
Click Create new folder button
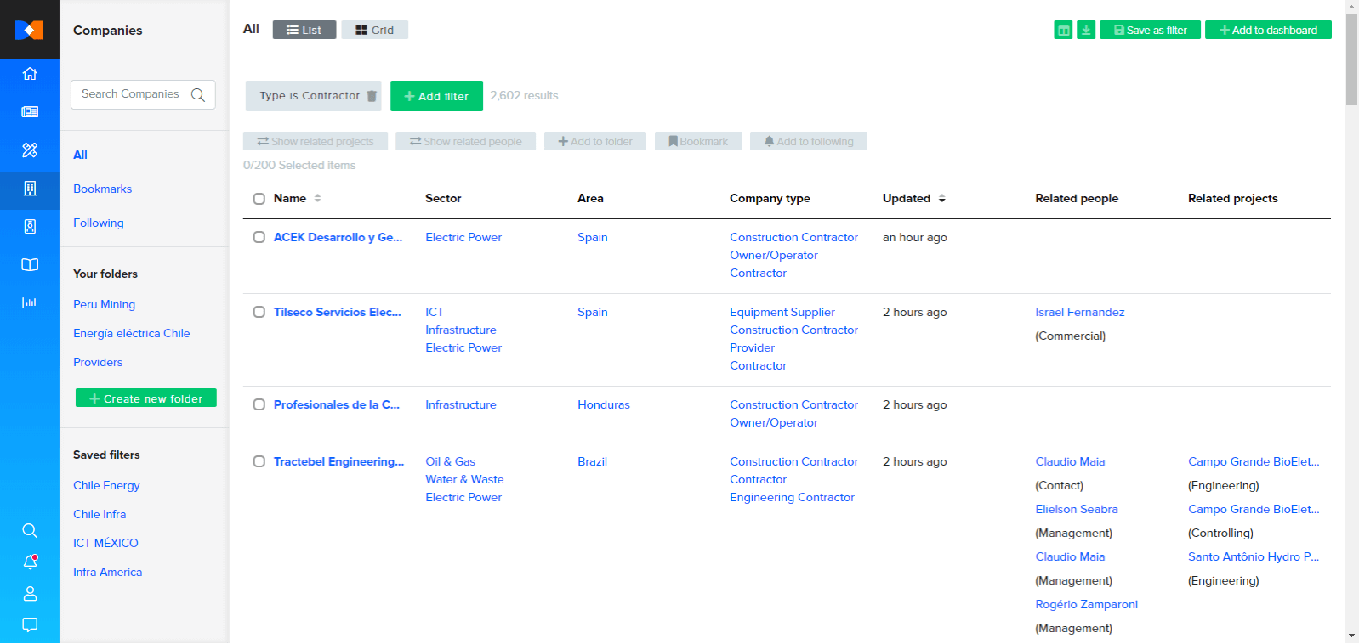pos(146,398)
